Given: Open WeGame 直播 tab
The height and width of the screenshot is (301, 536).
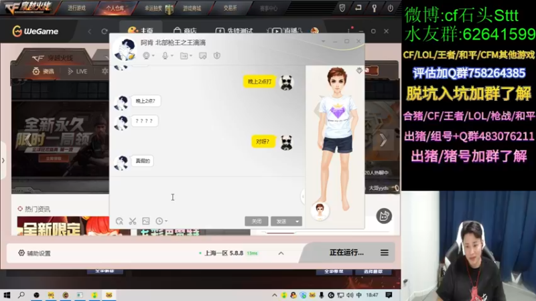Looking at the screenshot, I should pos(284,31).
